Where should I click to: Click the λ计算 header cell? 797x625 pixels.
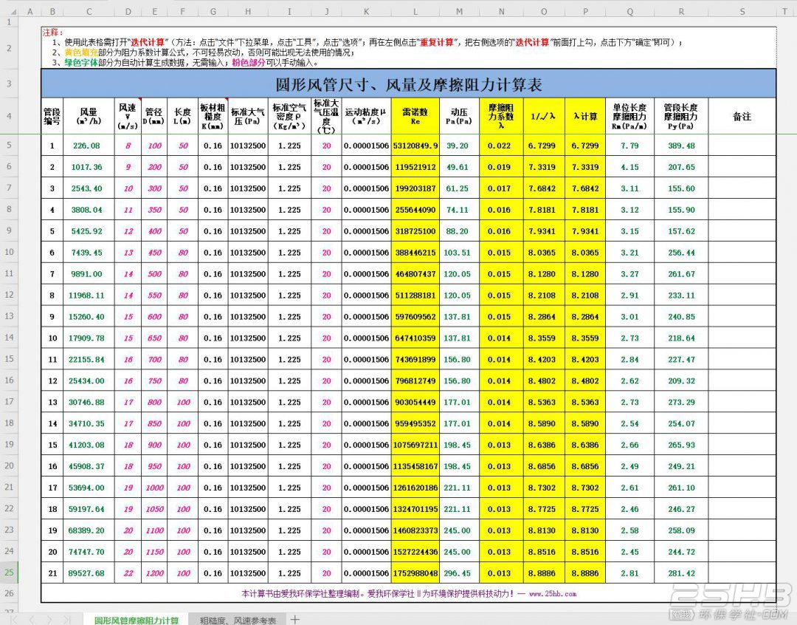585,117
